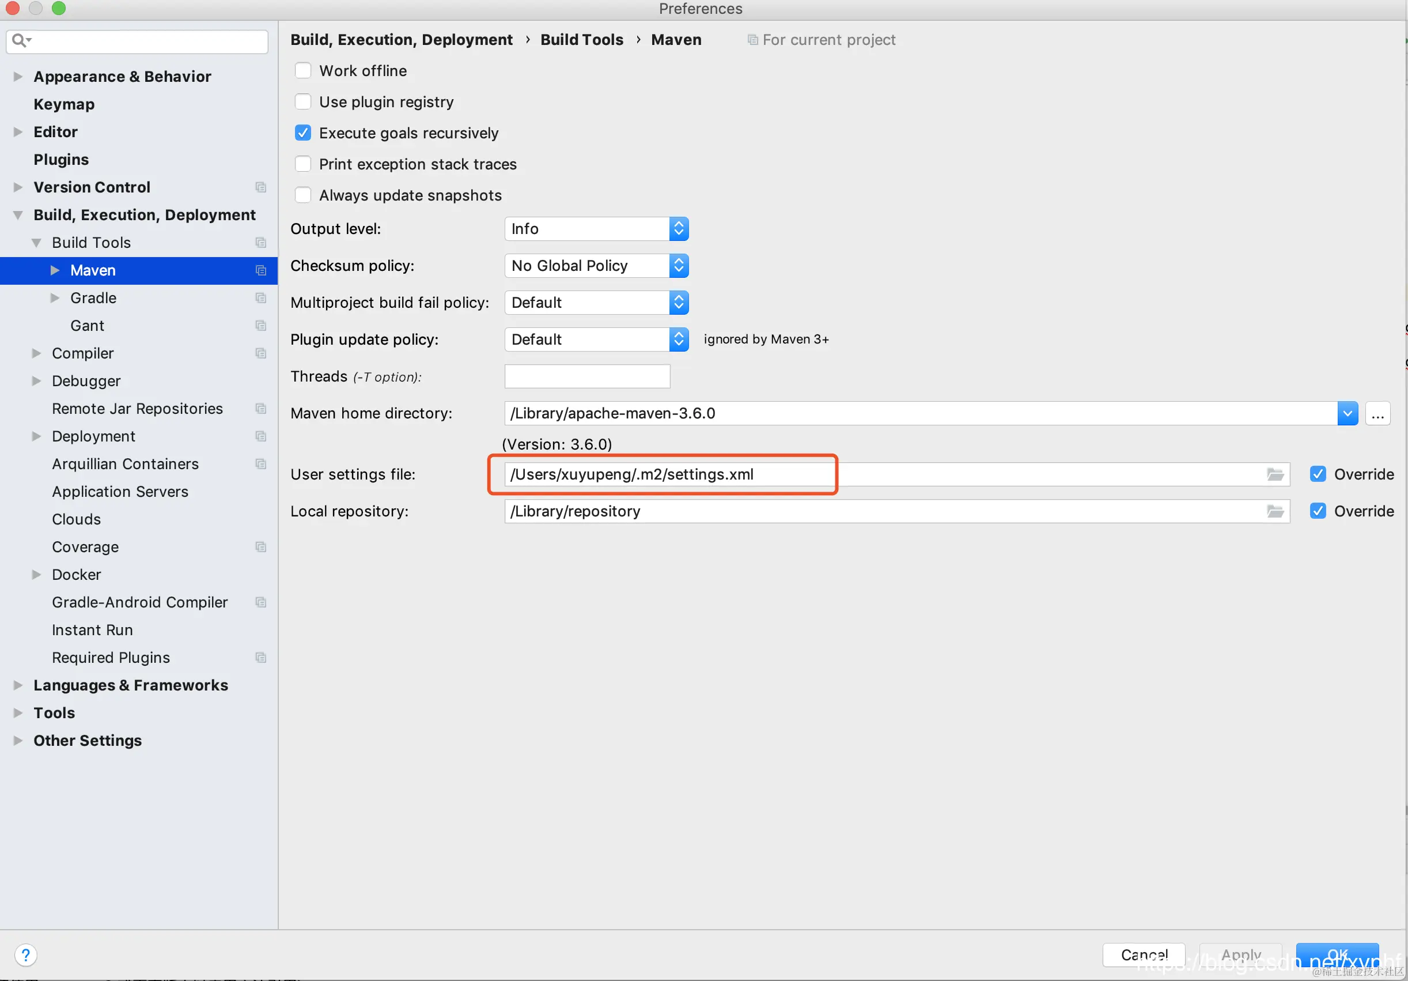Enable Work offline checkbox
Screen dimensions: 1408x981
pyautogui.click(x=303, y=70)
